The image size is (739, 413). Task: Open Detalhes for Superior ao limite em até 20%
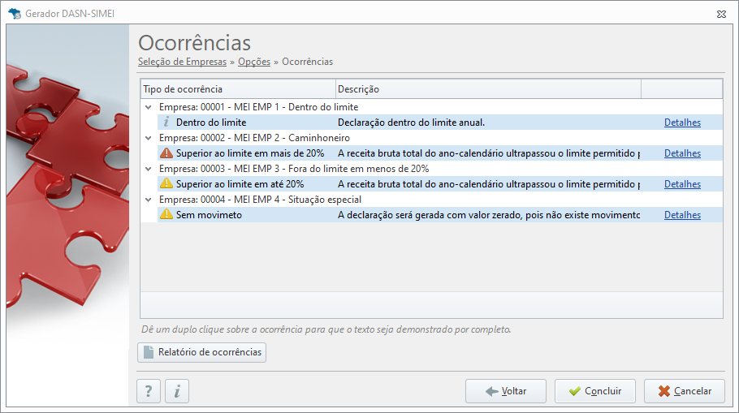pyautogui.click(x=682, y=184)
